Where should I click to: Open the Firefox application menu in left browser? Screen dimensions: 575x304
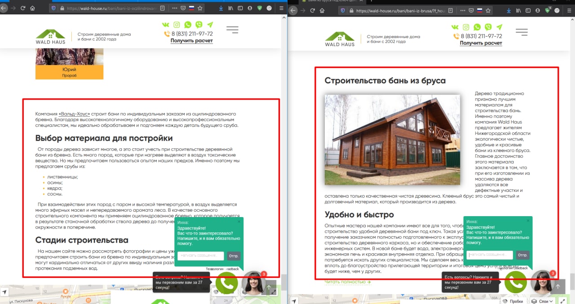tap(281, 8)
